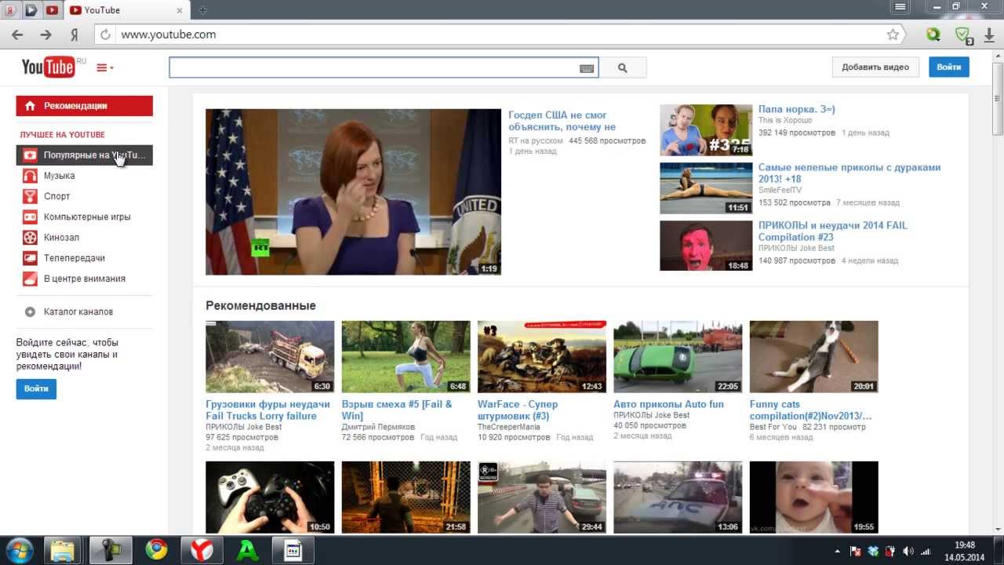This screenshot has width=1004, height=565.
Task: Open the Кинозал sidebar category
Action: pos(61,237)
